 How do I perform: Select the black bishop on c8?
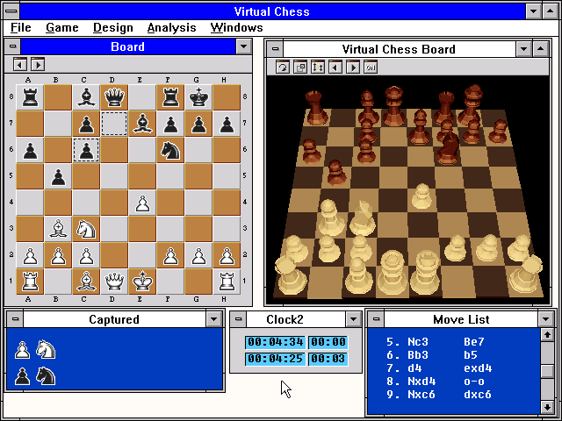(x=86, y=97)
